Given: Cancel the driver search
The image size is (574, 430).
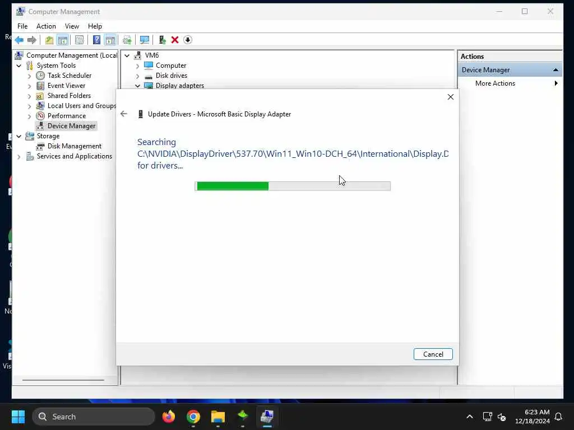Looking at the screenshot, I should [433, 354].
